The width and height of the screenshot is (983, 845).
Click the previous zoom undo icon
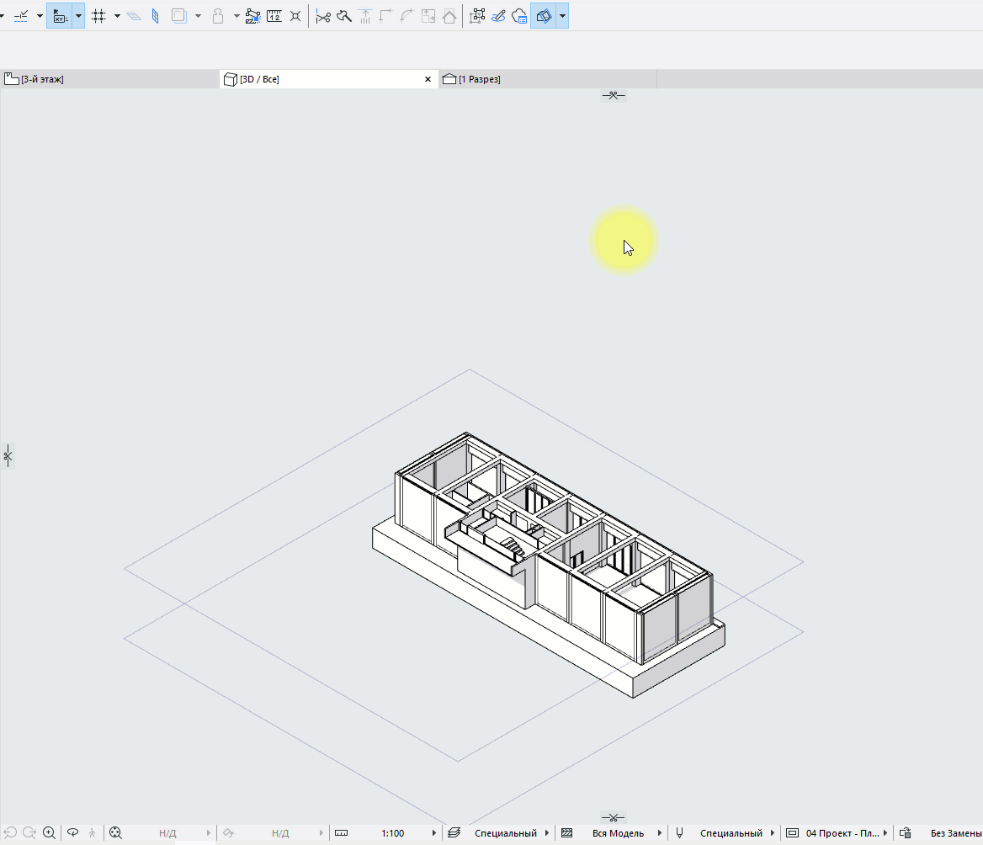coord(10,833)
